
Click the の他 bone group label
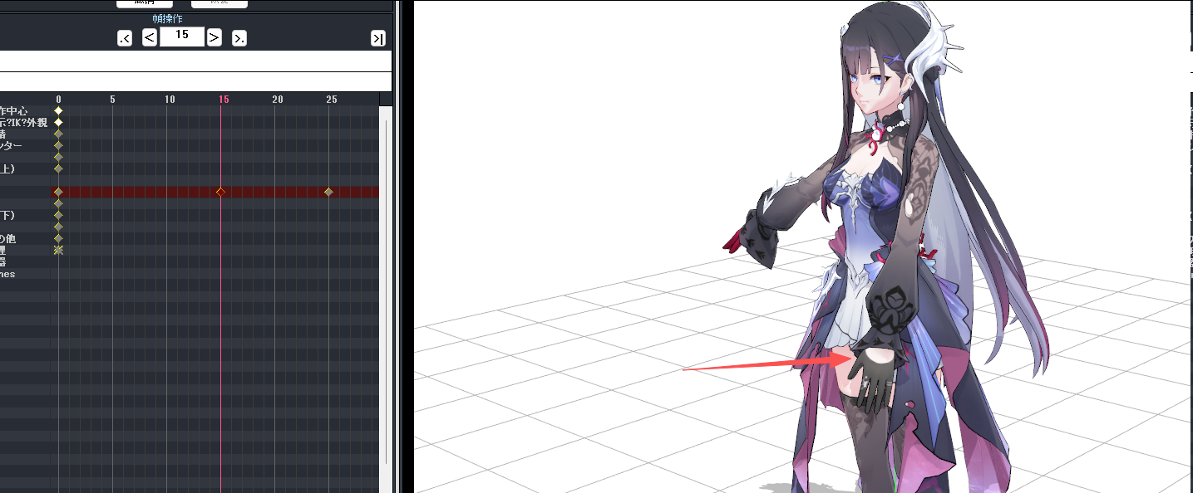7,238
